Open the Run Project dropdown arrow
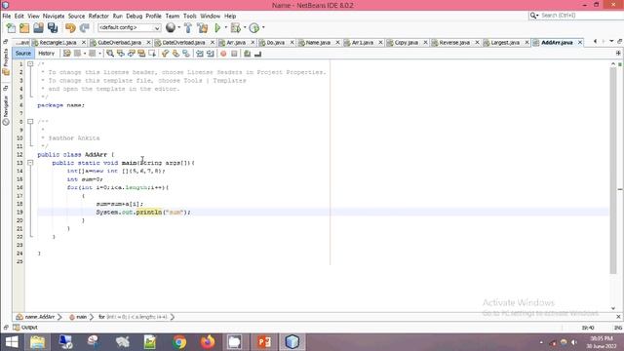Viewport: 624px width, 351px height. click(x=225, y=27)
